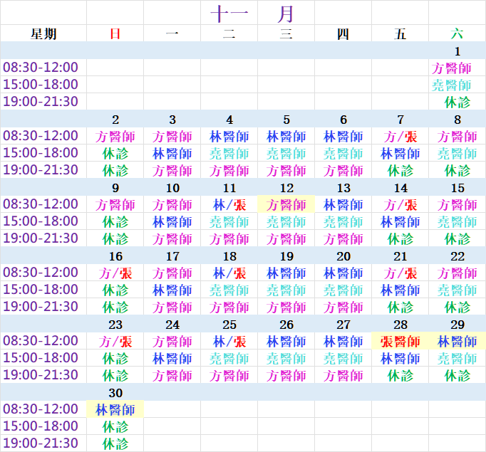Screen dimensions: 486x452
Task: Click the highlighted 林醫師 cell on the 30th
Action: (115, 410)
